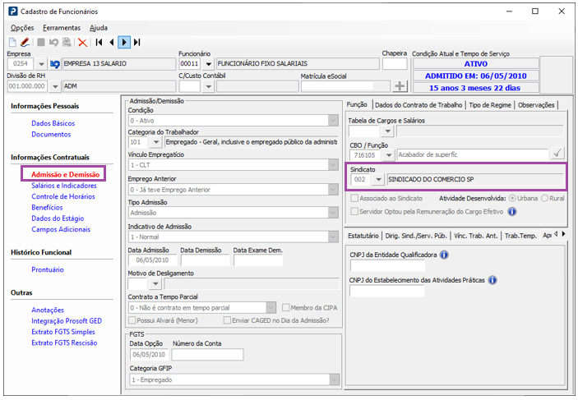Click the red X delete icon
Viewport: 578px width, 400px height.
(82, 42)
